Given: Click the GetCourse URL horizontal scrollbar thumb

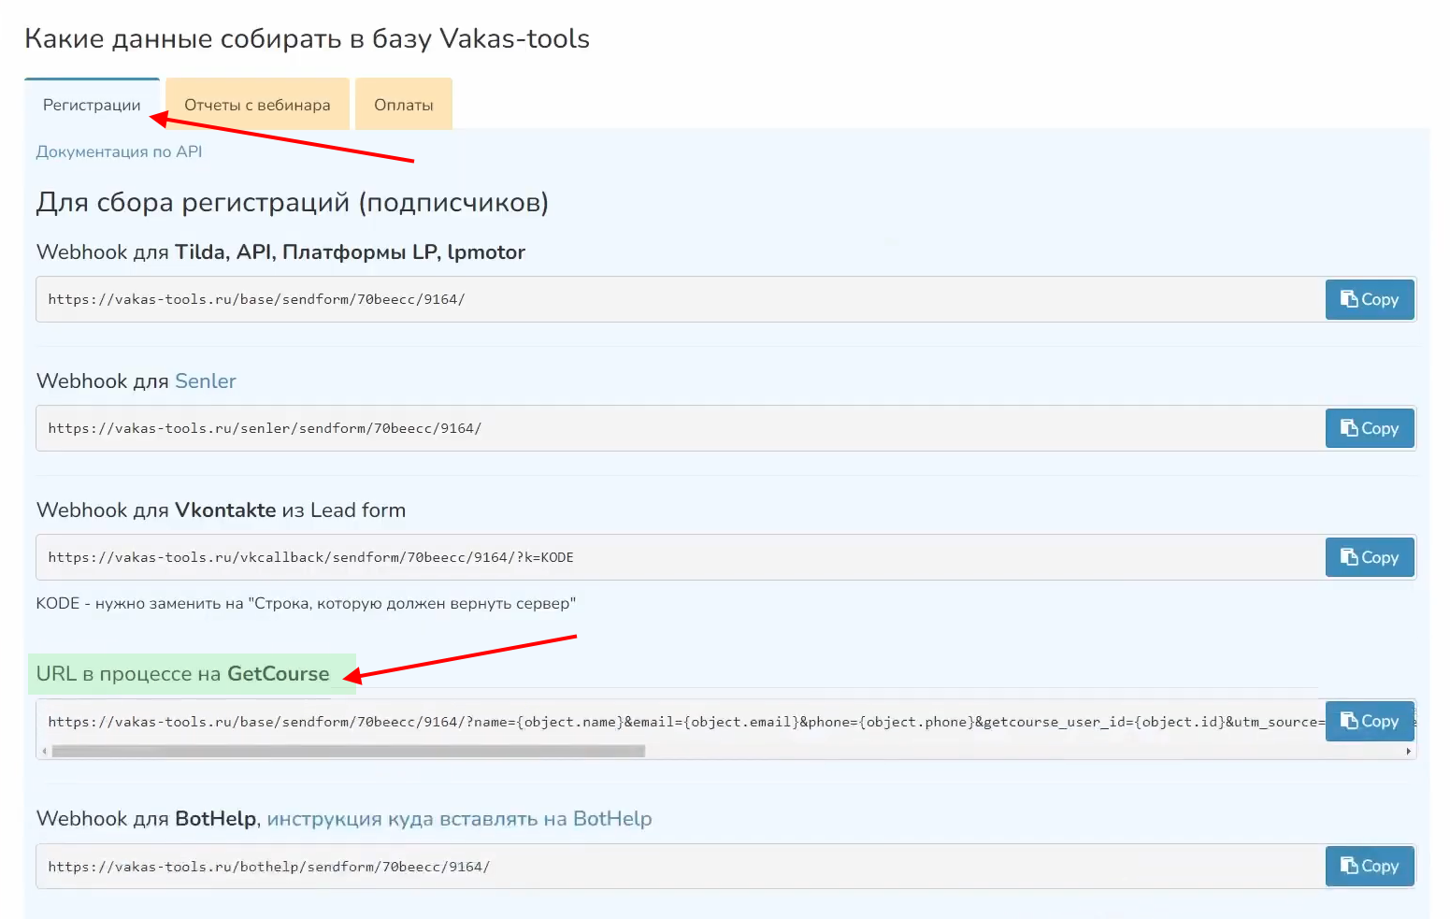Looking at the screenshot, I should click(x=348, y=751).
